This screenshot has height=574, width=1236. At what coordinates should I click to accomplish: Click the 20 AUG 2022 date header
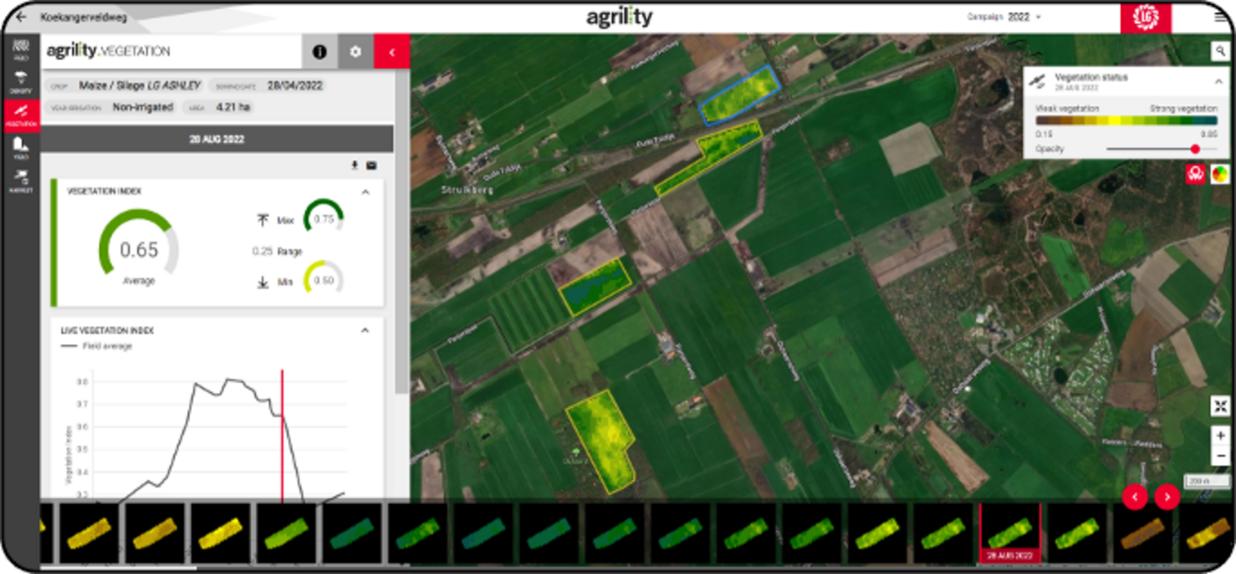pos(216,140)
